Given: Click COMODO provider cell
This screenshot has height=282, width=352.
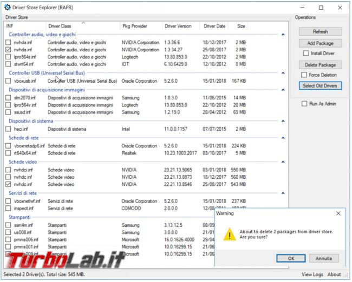Looking at the screenshot, I should (x=131, y=209).
